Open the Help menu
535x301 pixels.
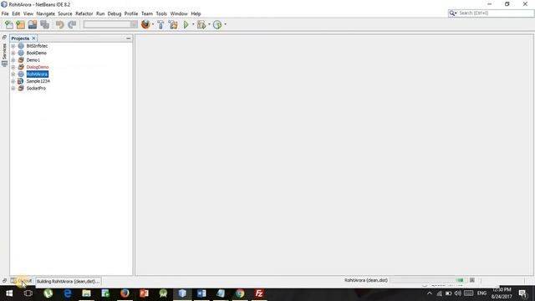click(x=196, y=13)
